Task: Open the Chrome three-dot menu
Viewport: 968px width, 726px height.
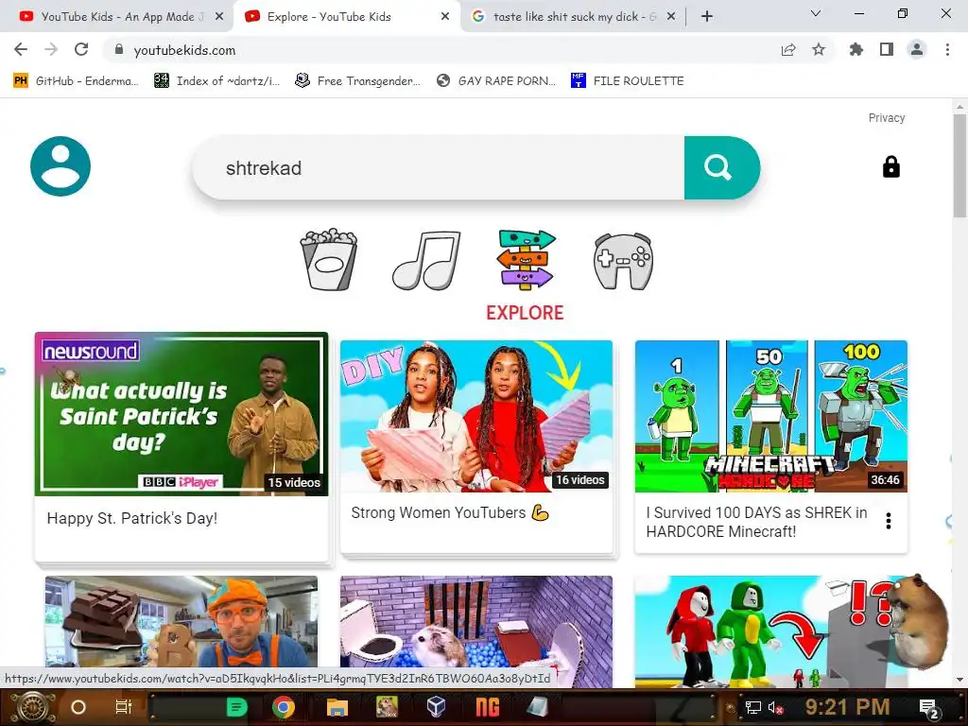Action: (x=947, y=49)
